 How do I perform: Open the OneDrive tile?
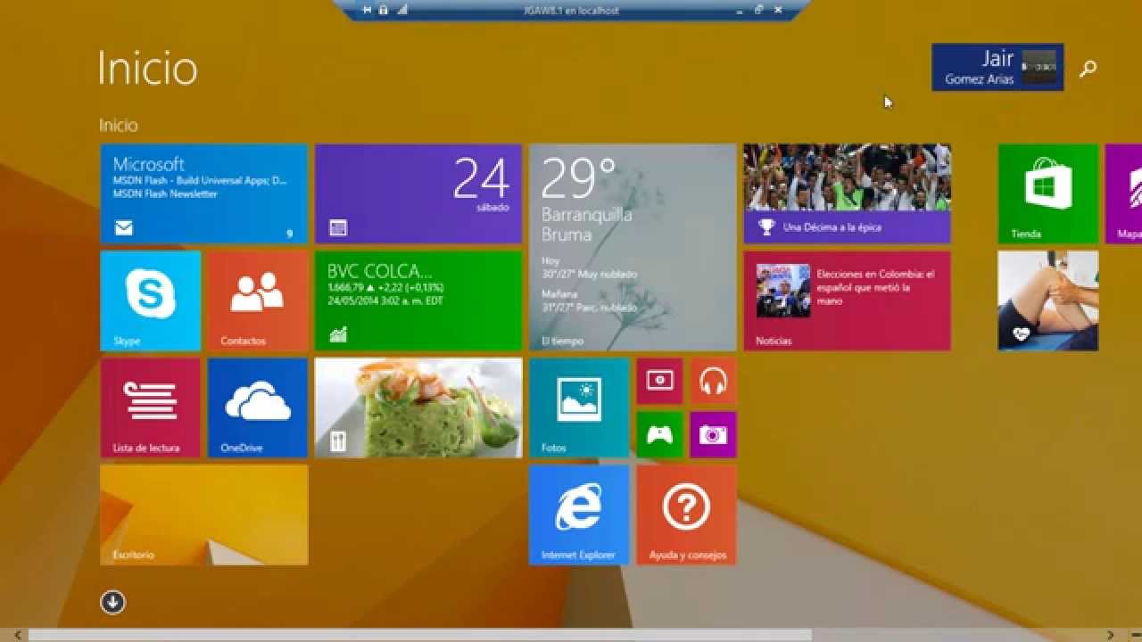coord(258,407)
